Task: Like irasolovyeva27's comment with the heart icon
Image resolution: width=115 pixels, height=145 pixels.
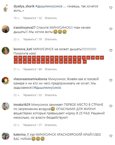Action: point(111,29)
